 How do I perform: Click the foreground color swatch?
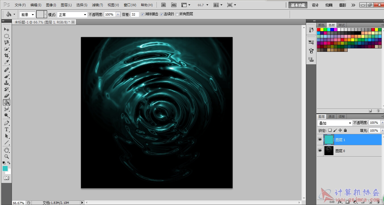(x=5, y=168)
